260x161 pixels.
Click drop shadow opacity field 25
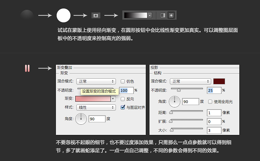(x=214, y=90)
